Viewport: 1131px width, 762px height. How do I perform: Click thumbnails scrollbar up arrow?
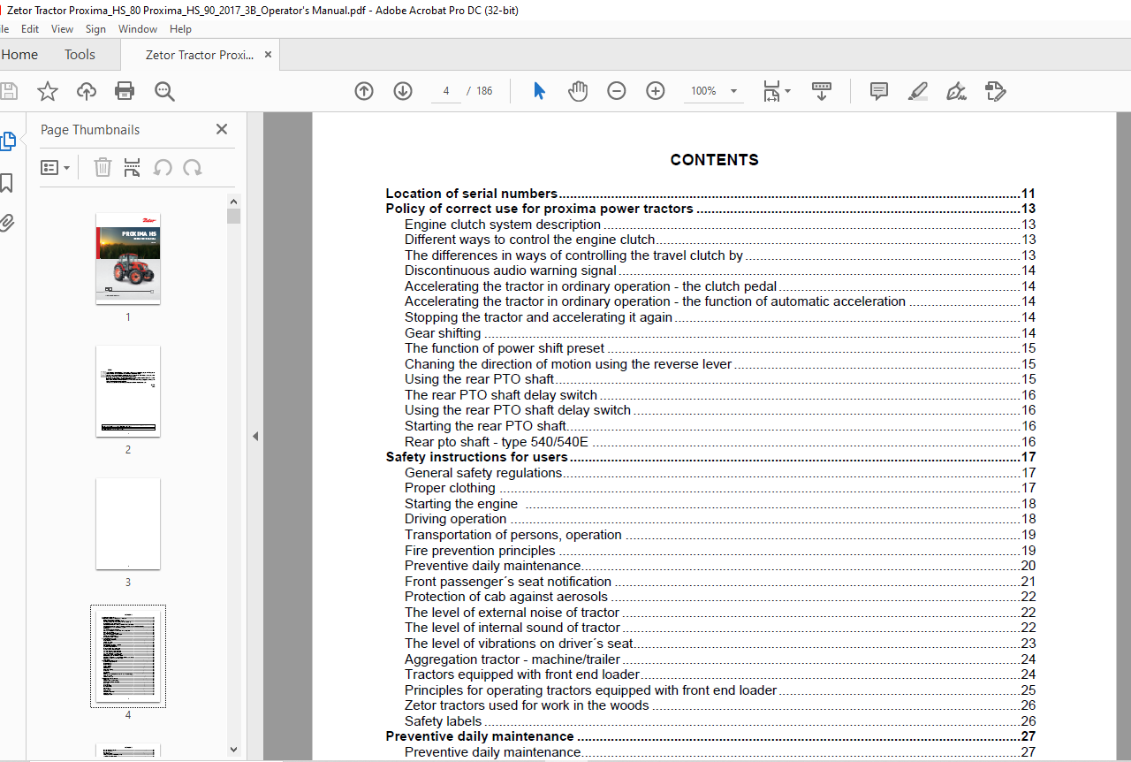pyautogui.click(x=234, y=202)
